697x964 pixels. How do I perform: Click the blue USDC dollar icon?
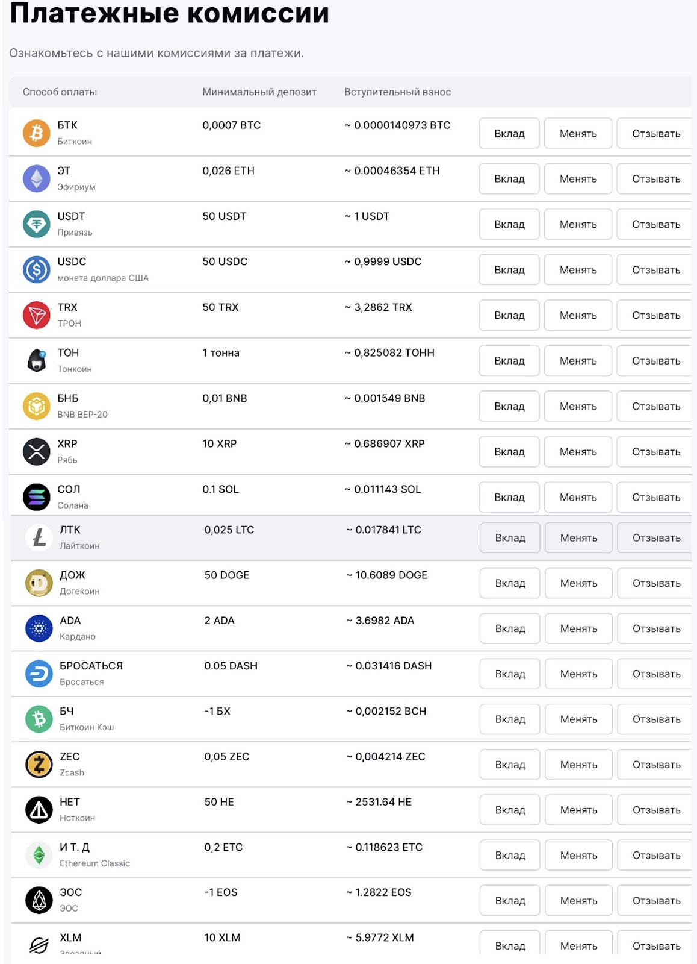[37, 269]
